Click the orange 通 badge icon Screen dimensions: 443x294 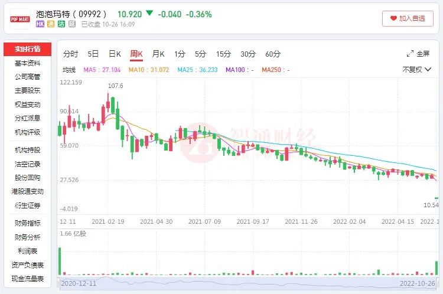click(x=51, y=24)
